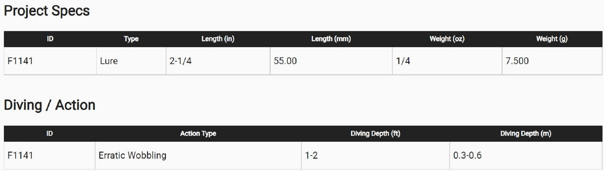Select the Lure type cell
The width and height of the screenshot is (604, 171).
(109, 61)
